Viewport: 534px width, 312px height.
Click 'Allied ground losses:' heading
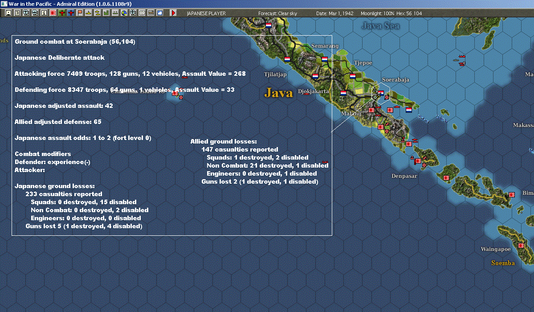[224, 141]
